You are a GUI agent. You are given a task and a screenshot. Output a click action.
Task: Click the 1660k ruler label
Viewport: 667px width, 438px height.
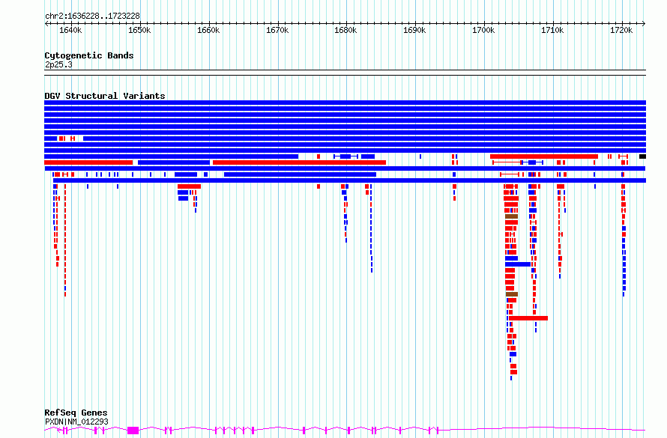coord(208,30)
